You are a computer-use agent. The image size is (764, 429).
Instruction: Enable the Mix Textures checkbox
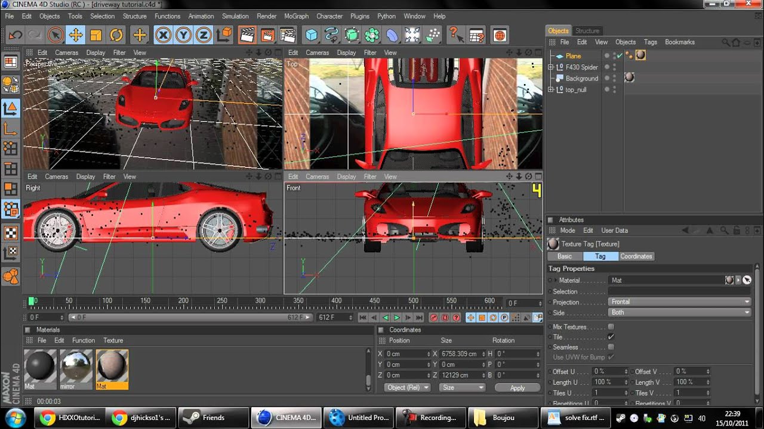tap(611, 327)
